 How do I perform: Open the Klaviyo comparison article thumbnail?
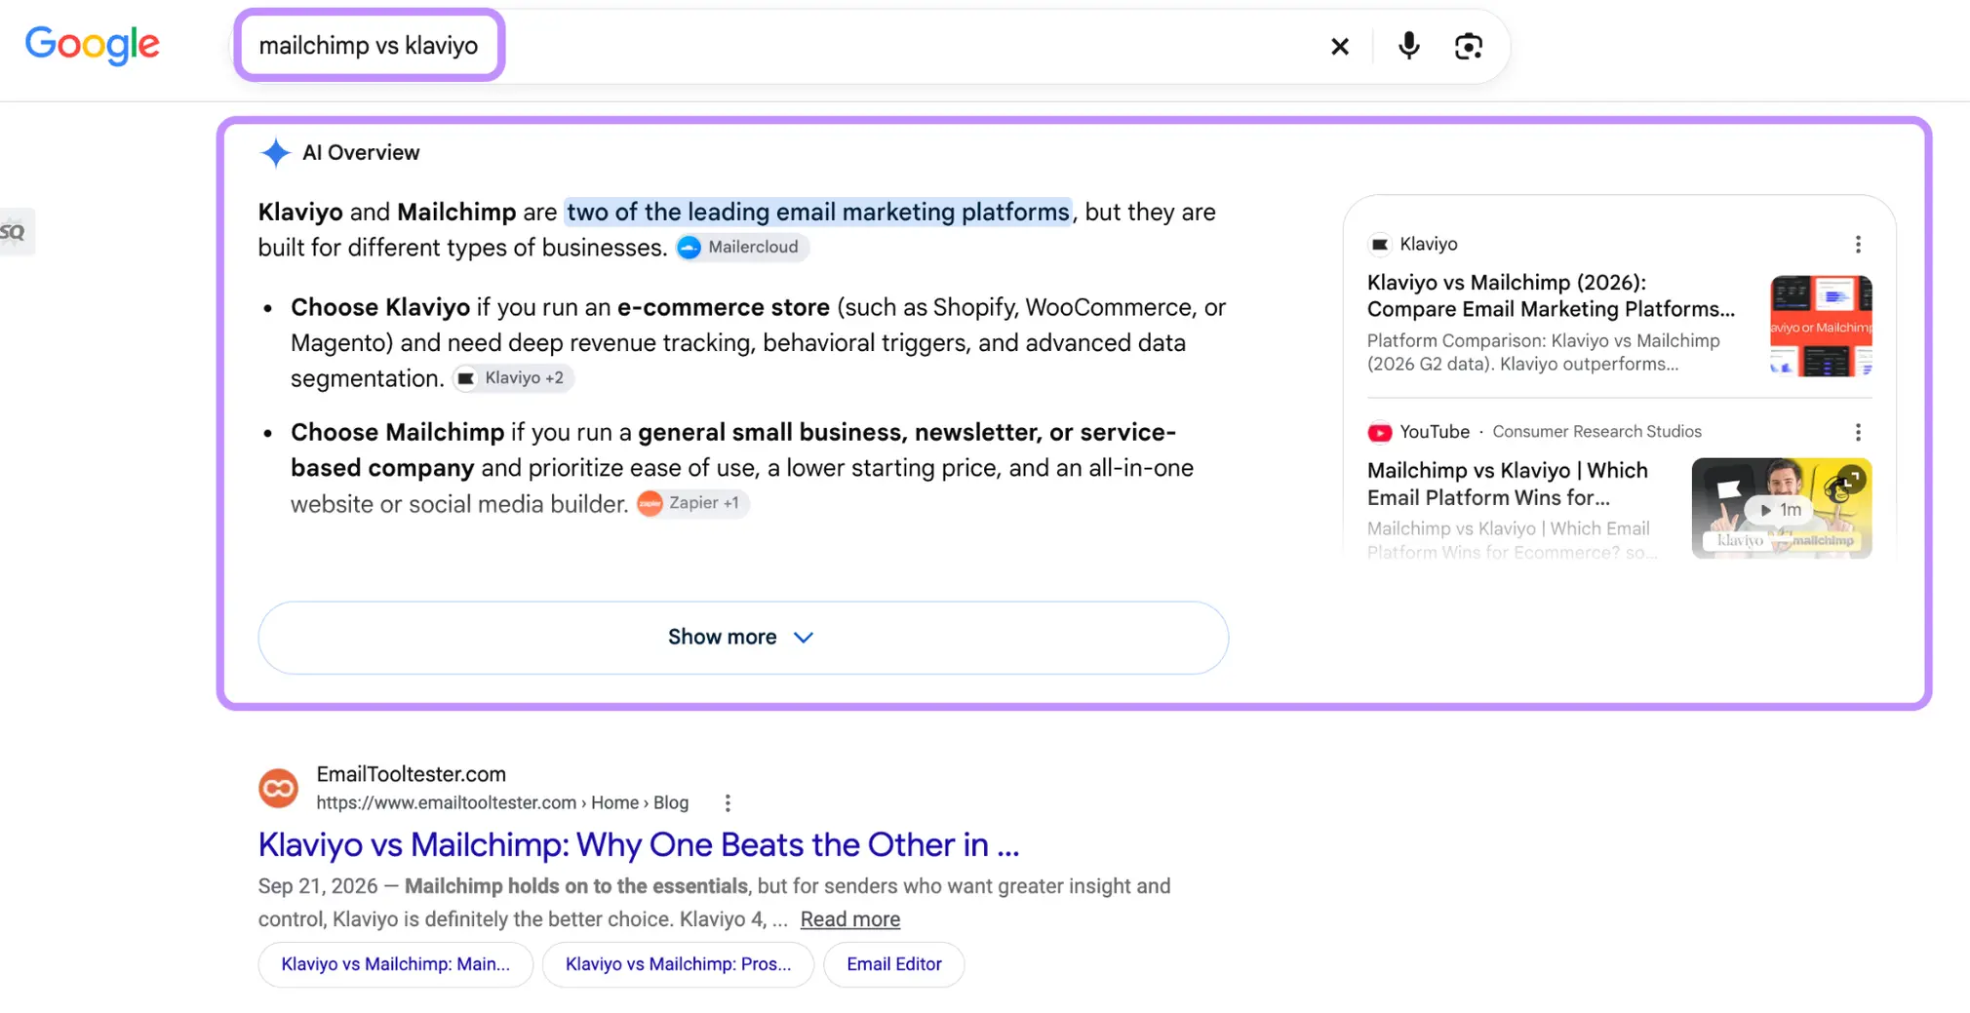1821,326
